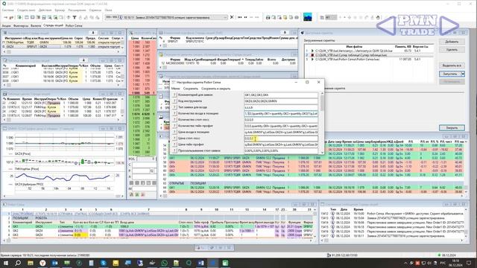Expand the toolbar message history dropdown
The image size is (477, 268).
pos(225,17)
